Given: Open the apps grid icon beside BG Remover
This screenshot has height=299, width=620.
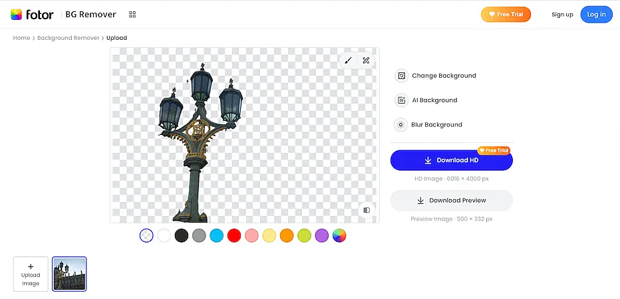Looking at the screenshot, I should tap(132, 15).
